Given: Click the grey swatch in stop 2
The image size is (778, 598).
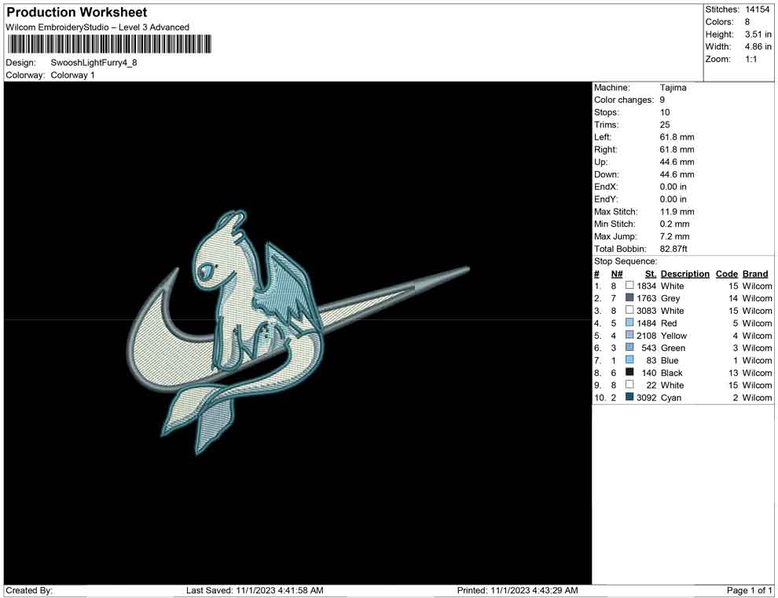Looking at the screenshot, I should coord(629,298).
